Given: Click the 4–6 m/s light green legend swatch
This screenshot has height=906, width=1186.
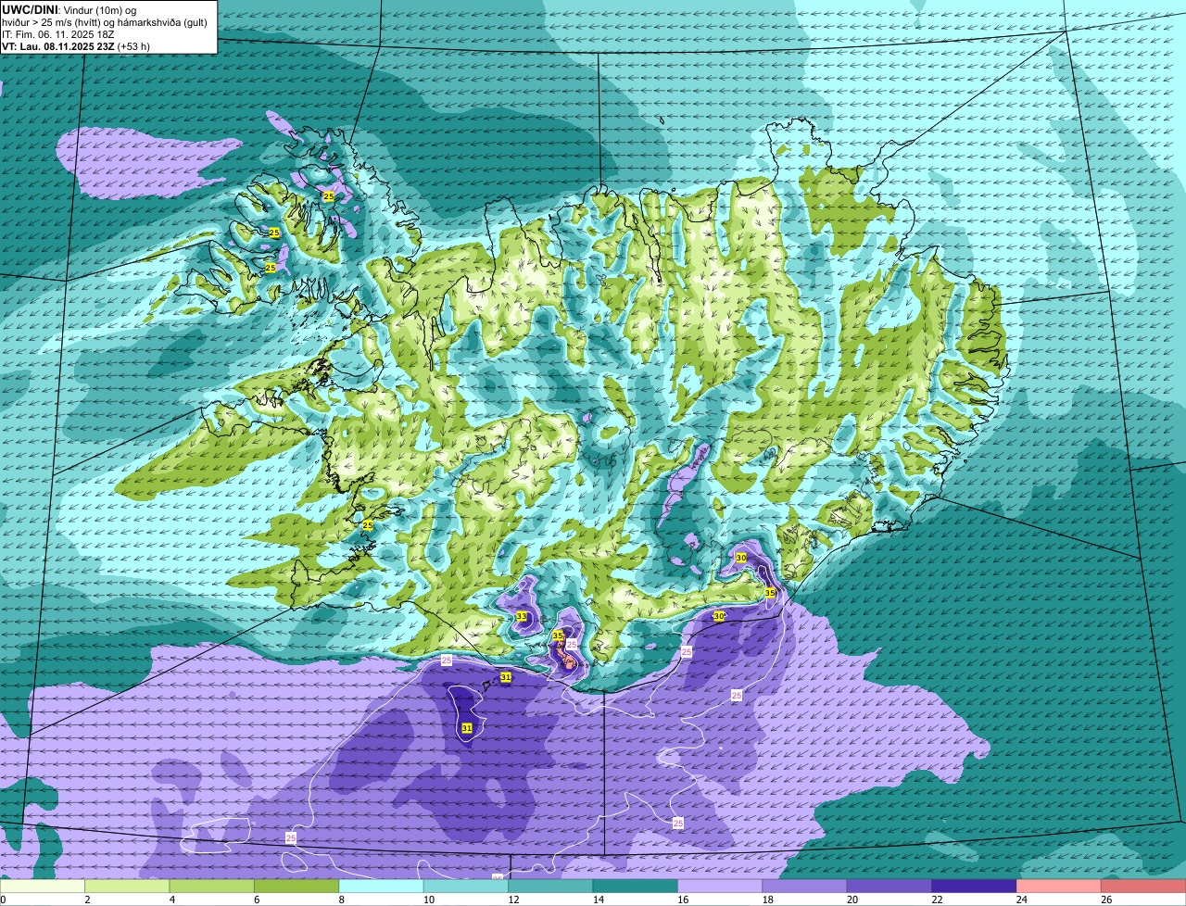Looking at the screenshot, I should pos(212,887).
